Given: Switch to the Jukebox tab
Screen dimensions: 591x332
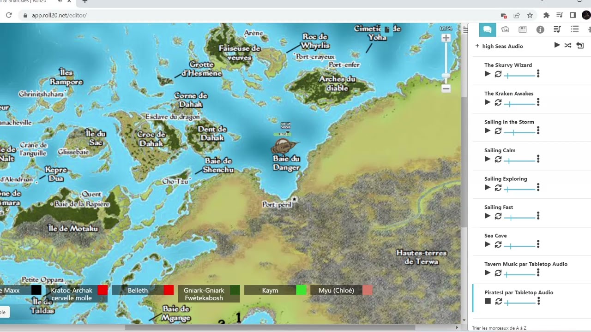Looking at the screenshot, I should 557,30.
